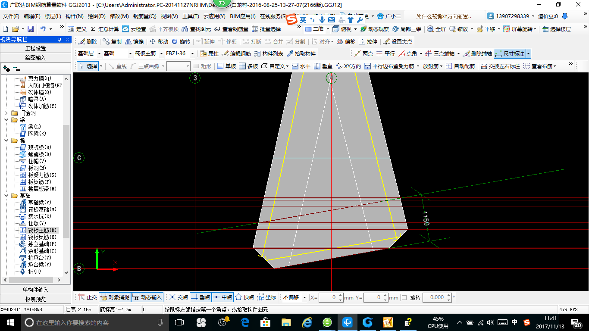
Task: Select the 复制 copy tool
Action: click(x=112, y=42)
